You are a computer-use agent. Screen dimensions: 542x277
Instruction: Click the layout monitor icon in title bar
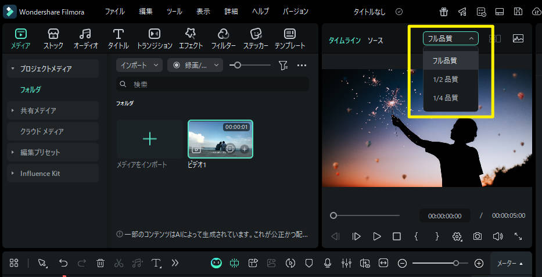pos(499,12)
